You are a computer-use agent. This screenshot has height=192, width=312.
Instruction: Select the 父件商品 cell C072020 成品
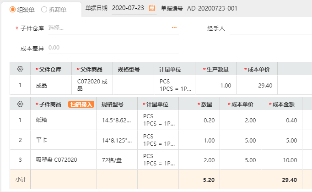pos(93,85)
